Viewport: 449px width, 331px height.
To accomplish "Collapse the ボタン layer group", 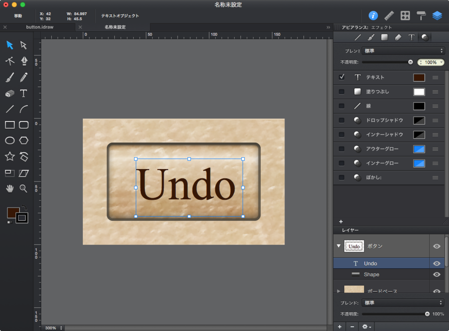I will click(339, 246).
